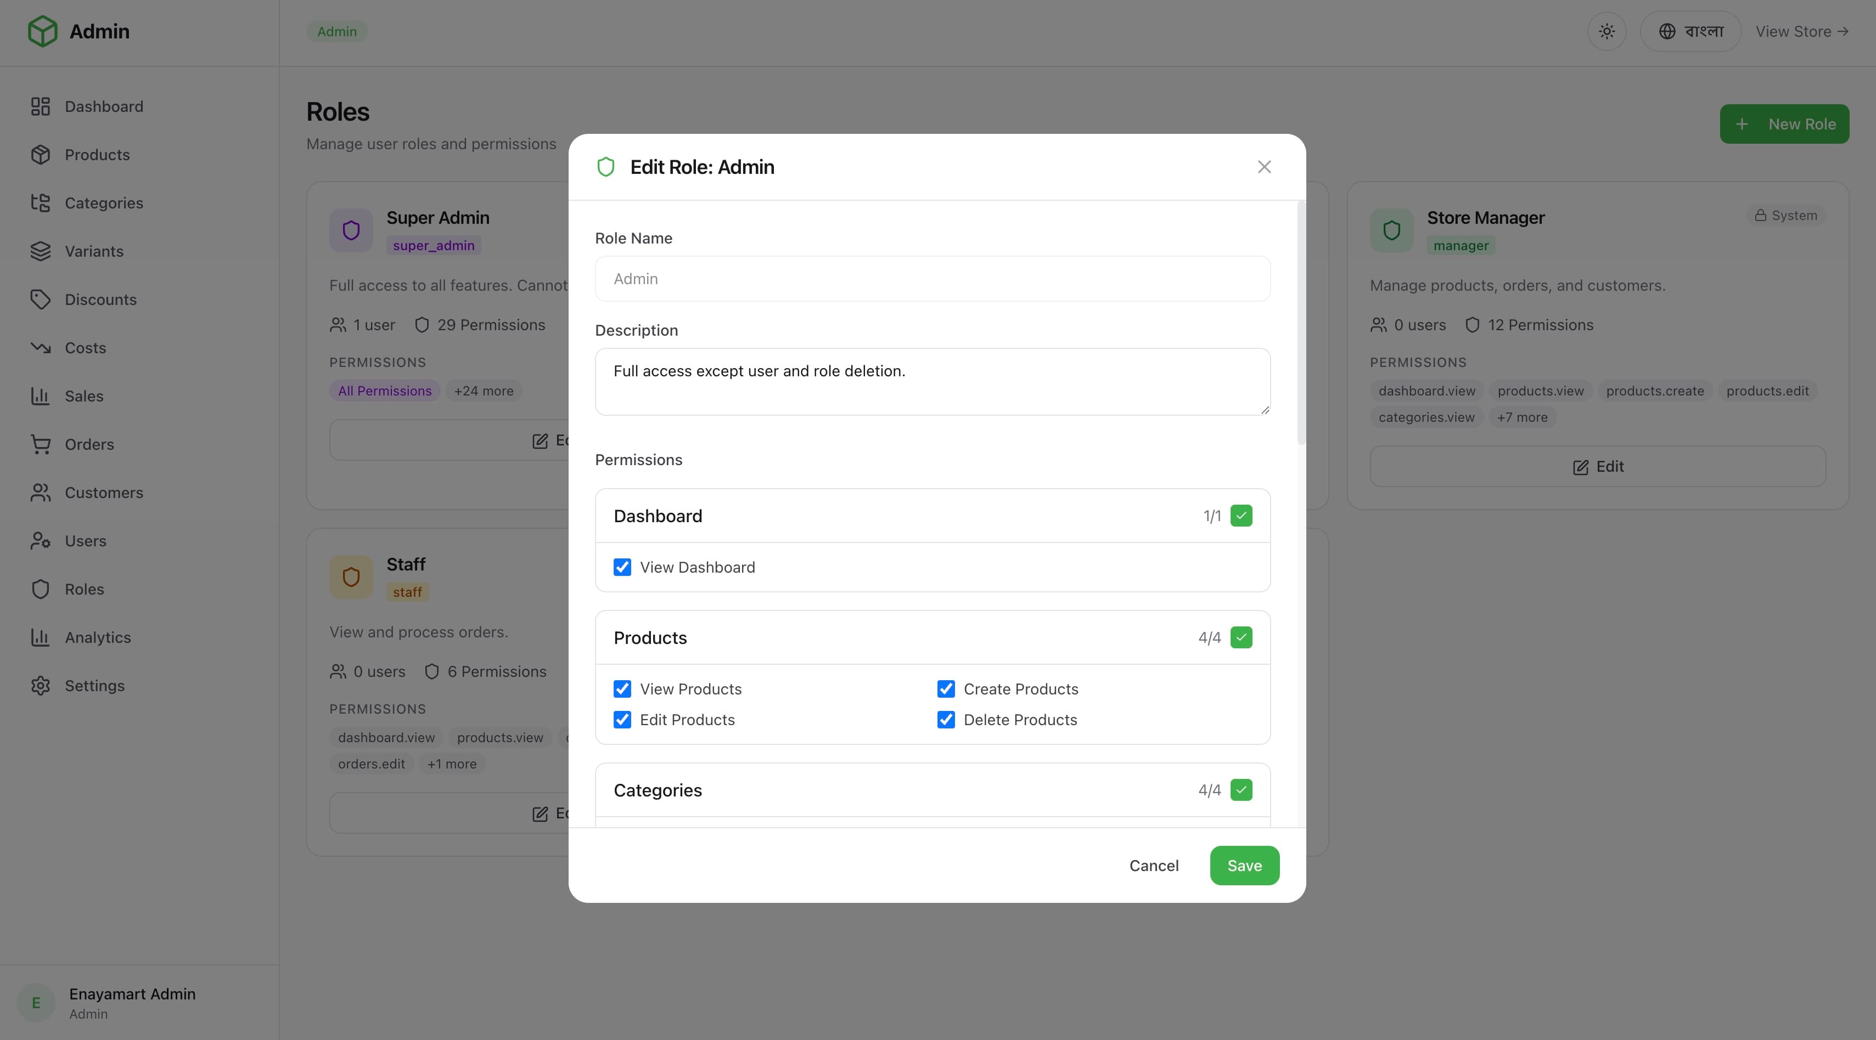Uncheck View Products permission
This screenshot has height=1040, width=1876.
pyautogui.click(x=622, y=688)
